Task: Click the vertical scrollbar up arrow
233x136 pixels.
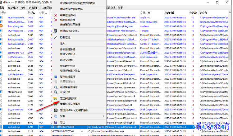Action: [230, 12]
